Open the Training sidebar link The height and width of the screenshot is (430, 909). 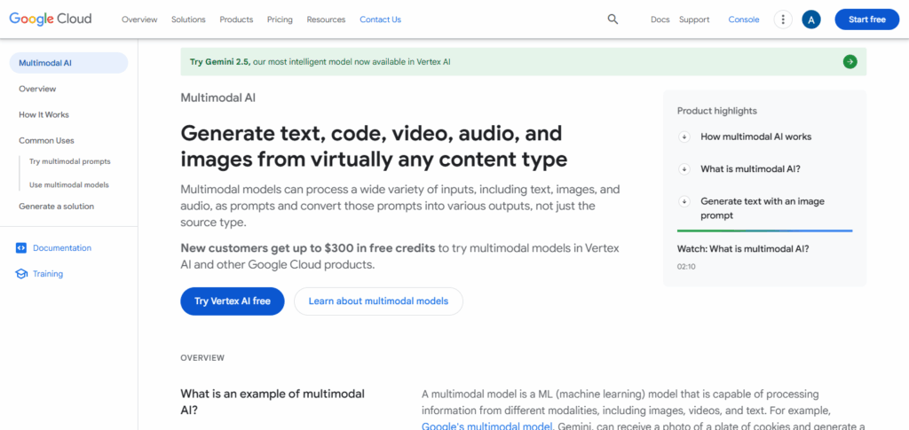[48, 274]
